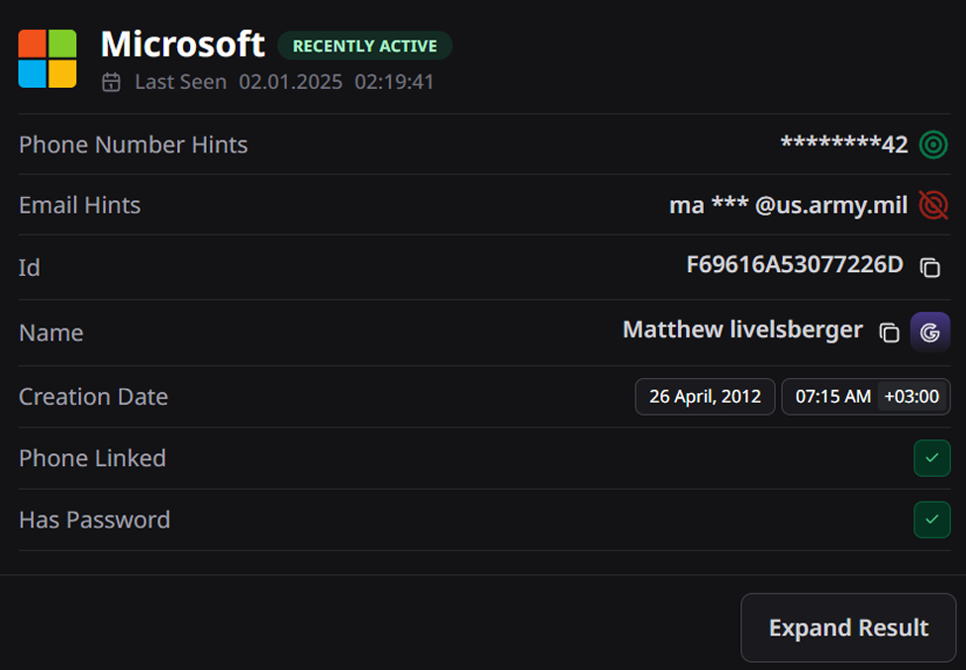Click the Last Seen time 02:19:41
This screenshot has height=670, width=966.
tap(394, 82)
